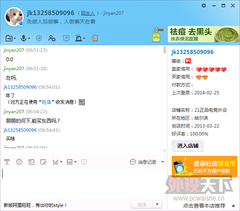The height and width of the screenshot is (211, 240).
Task: Open the send file icon
Action: (9, 38)
